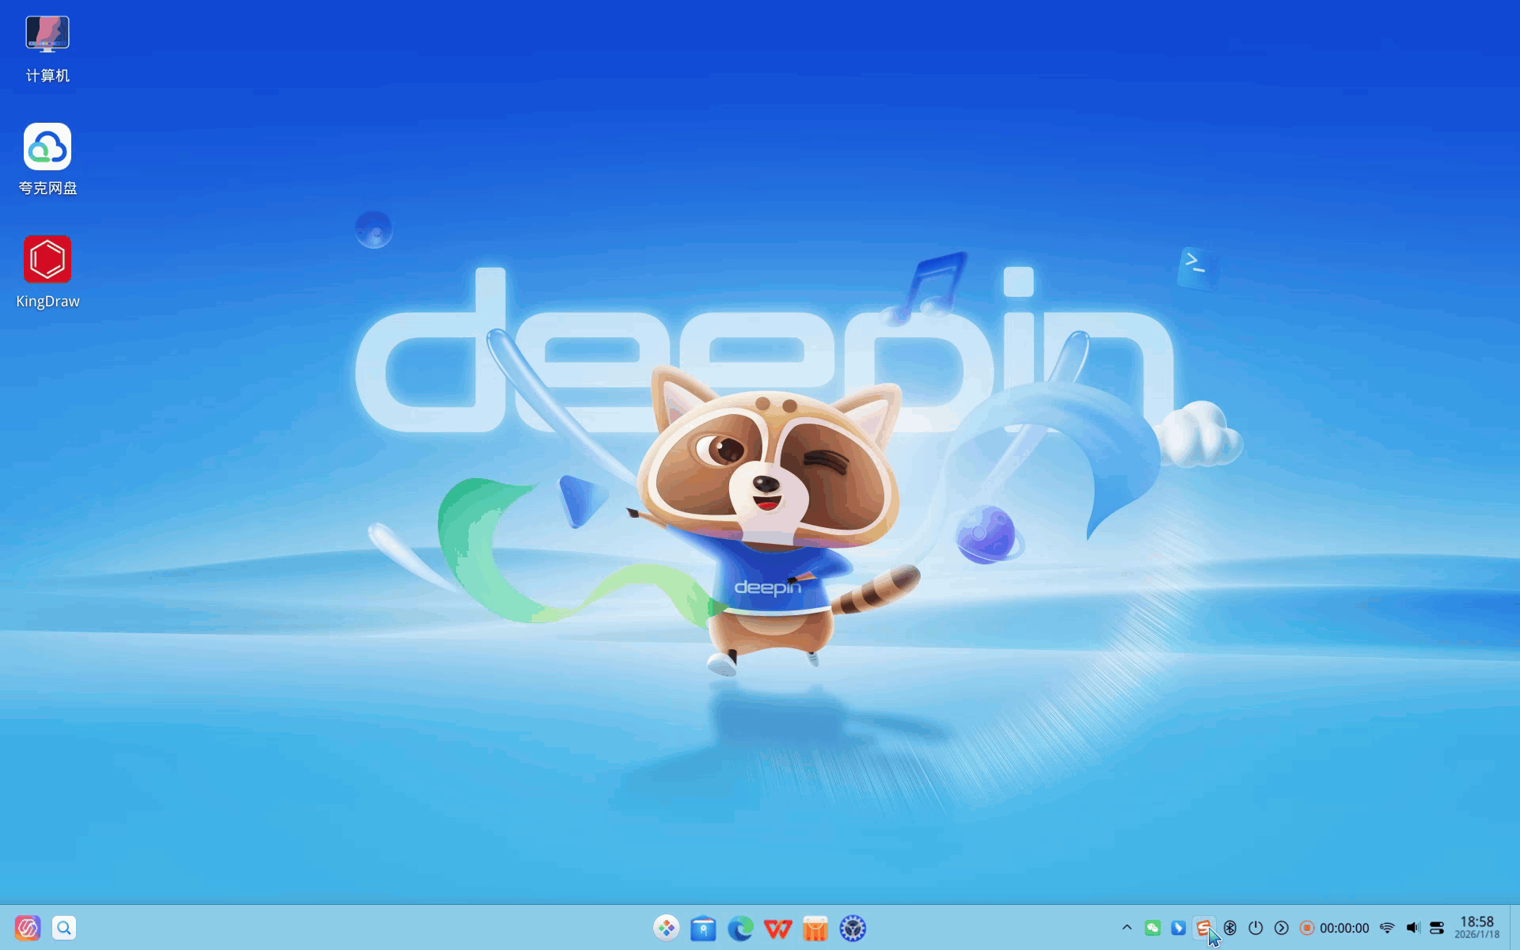Open the 计算机 desktop icon
1520x950 pixels.
coord(47,49)
